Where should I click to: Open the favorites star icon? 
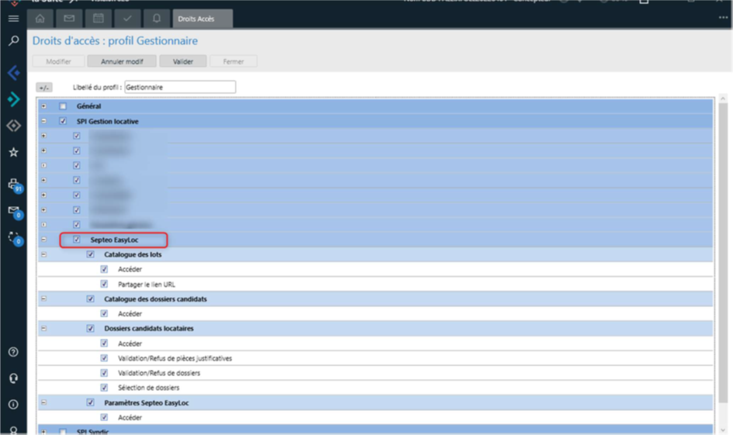pyautogui.click(x=13, y=153)
